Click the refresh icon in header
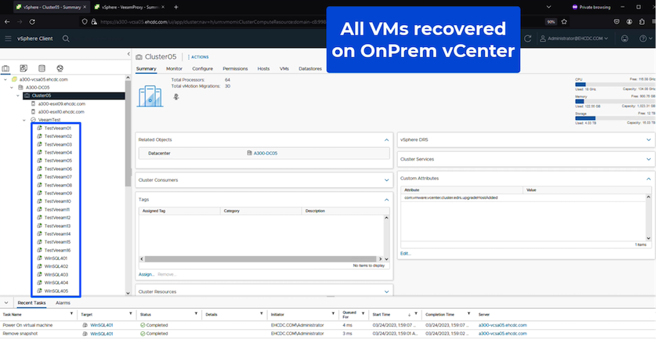 pyautogui.click(x=527, y=38)
